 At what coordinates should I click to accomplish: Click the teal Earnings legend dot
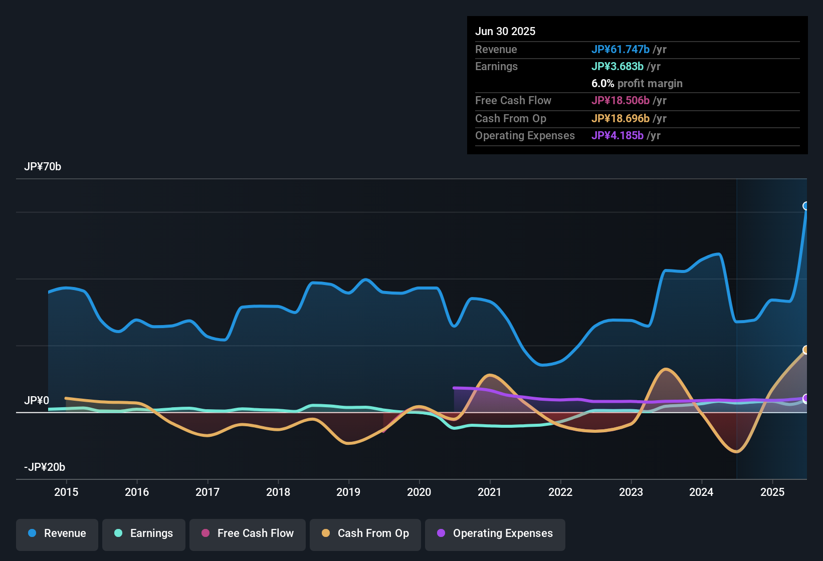pos(118,533)
